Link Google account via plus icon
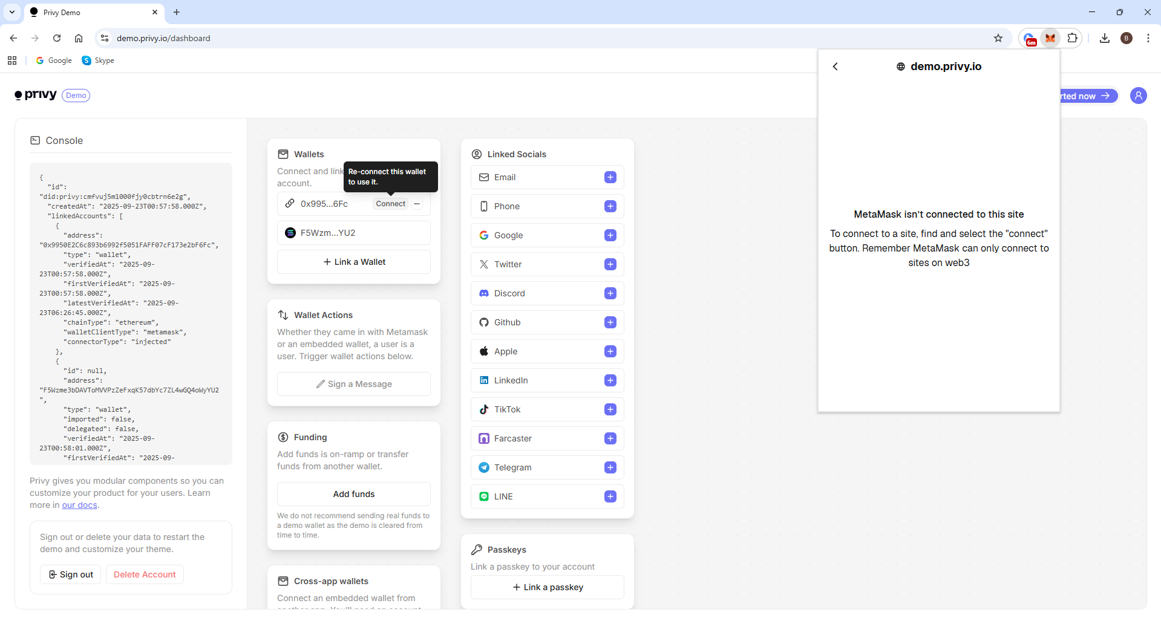Image resolution: width=1161 pixels, height=621 pixels. coord(610,235)
